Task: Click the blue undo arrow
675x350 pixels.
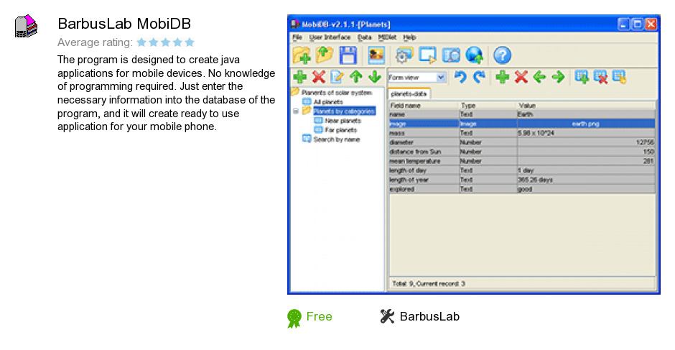Action: pyautogui.click(x=460, y=77)
